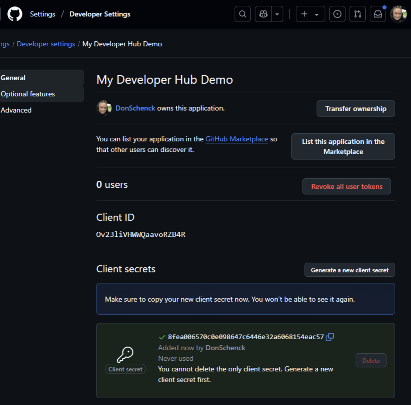Screen dimensions: 411x405
Task: Navigate to Developer settings breadcrumb
Action: click(46, 44)
